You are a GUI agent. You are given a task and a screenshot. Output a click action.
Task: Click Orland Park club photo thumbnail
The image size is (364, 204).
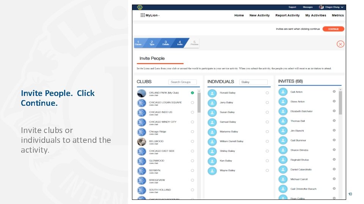point(141,93)
